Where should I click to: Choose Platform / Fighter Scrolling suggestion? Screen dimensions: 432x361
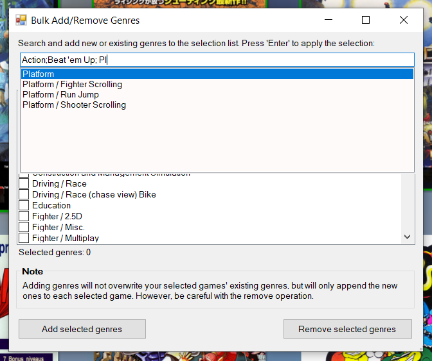[x=217, y=85]
